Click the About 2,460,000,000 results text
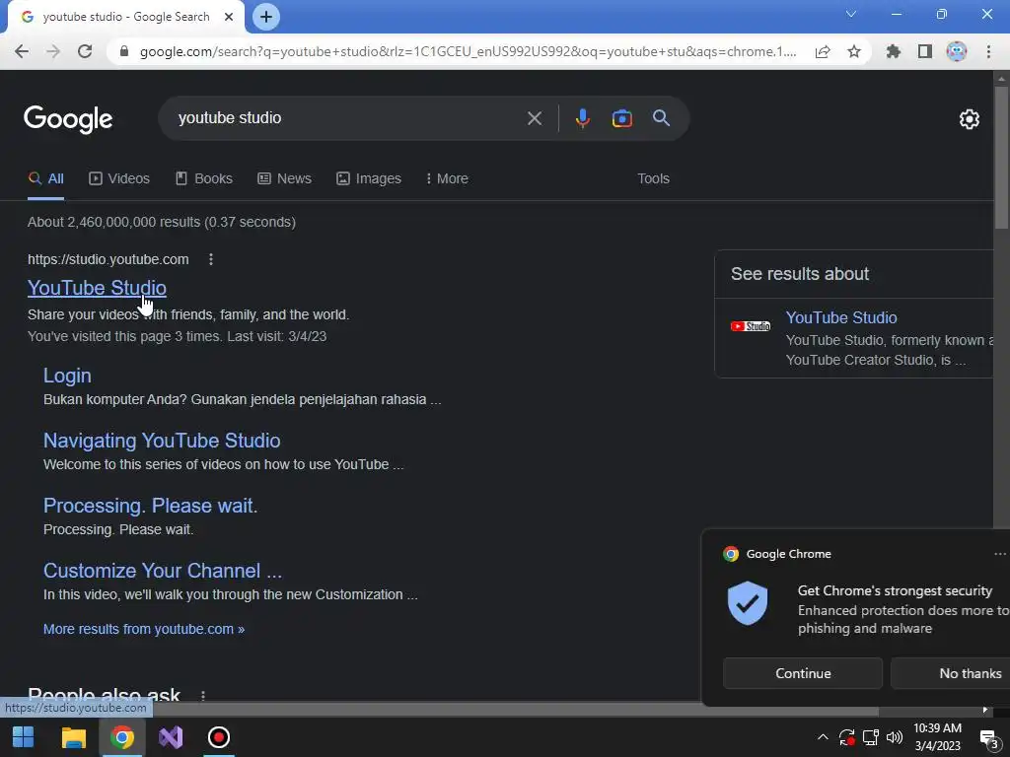Viewport: 1010px width, 757px height. (162, 222)
